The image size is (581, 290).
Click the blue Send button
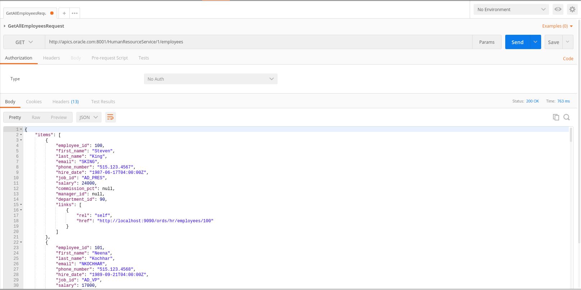[517, 42]
